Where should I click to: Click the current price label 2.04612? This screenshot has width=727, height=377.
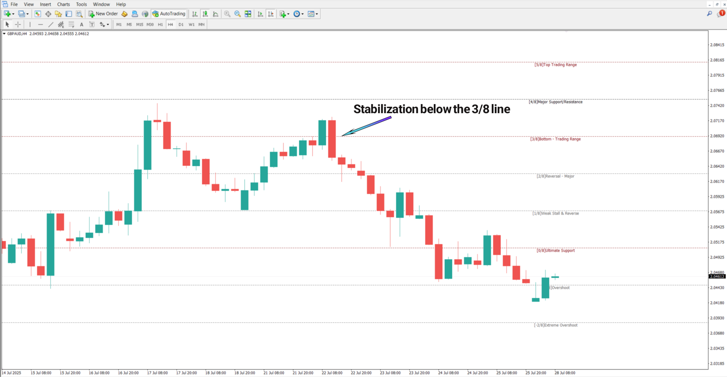click(x=717, y=276)
